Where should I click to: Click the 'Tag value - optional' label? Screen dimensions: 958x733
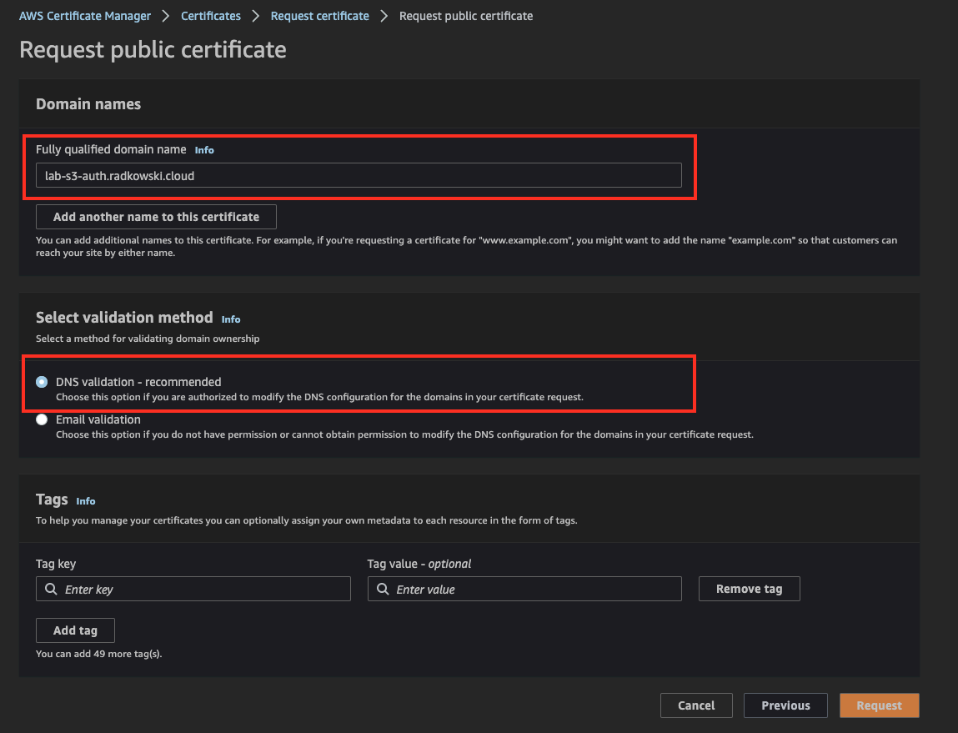tap(419, 564)
